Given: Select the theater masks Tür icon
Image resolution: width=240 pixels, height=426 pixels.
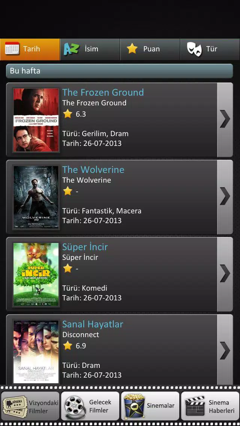Looking at the screenshot, I should (x=194, y=49).
